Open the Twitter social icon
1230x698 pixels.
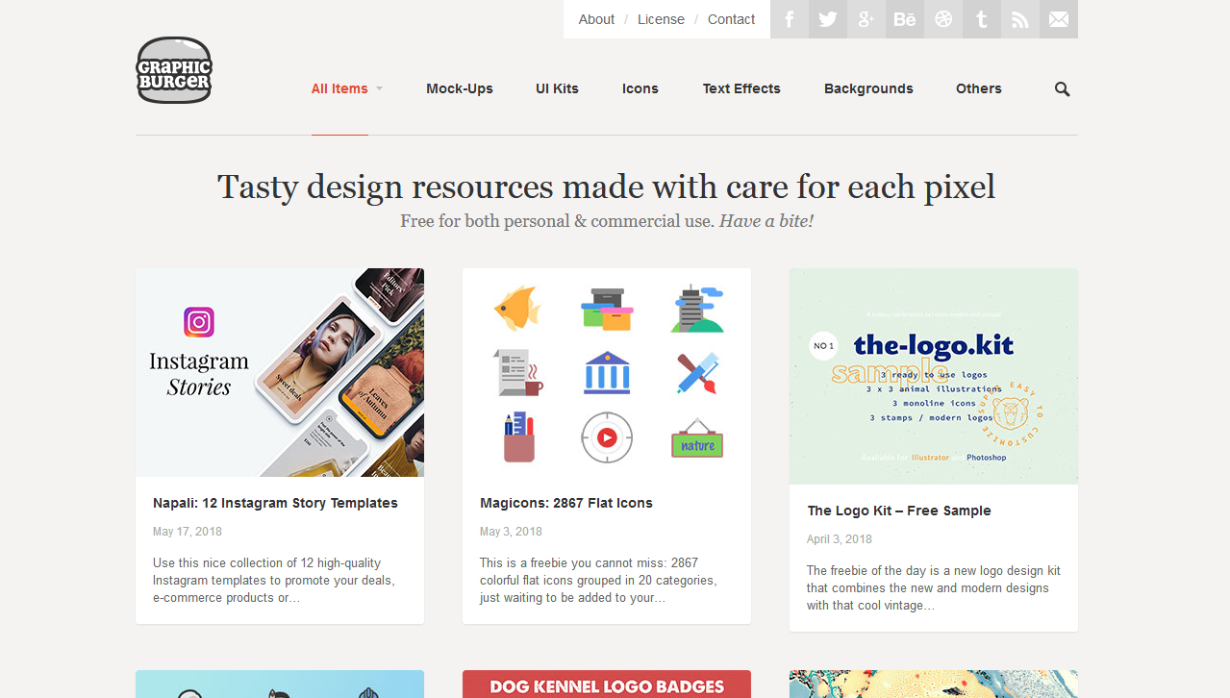click(828, 19)
